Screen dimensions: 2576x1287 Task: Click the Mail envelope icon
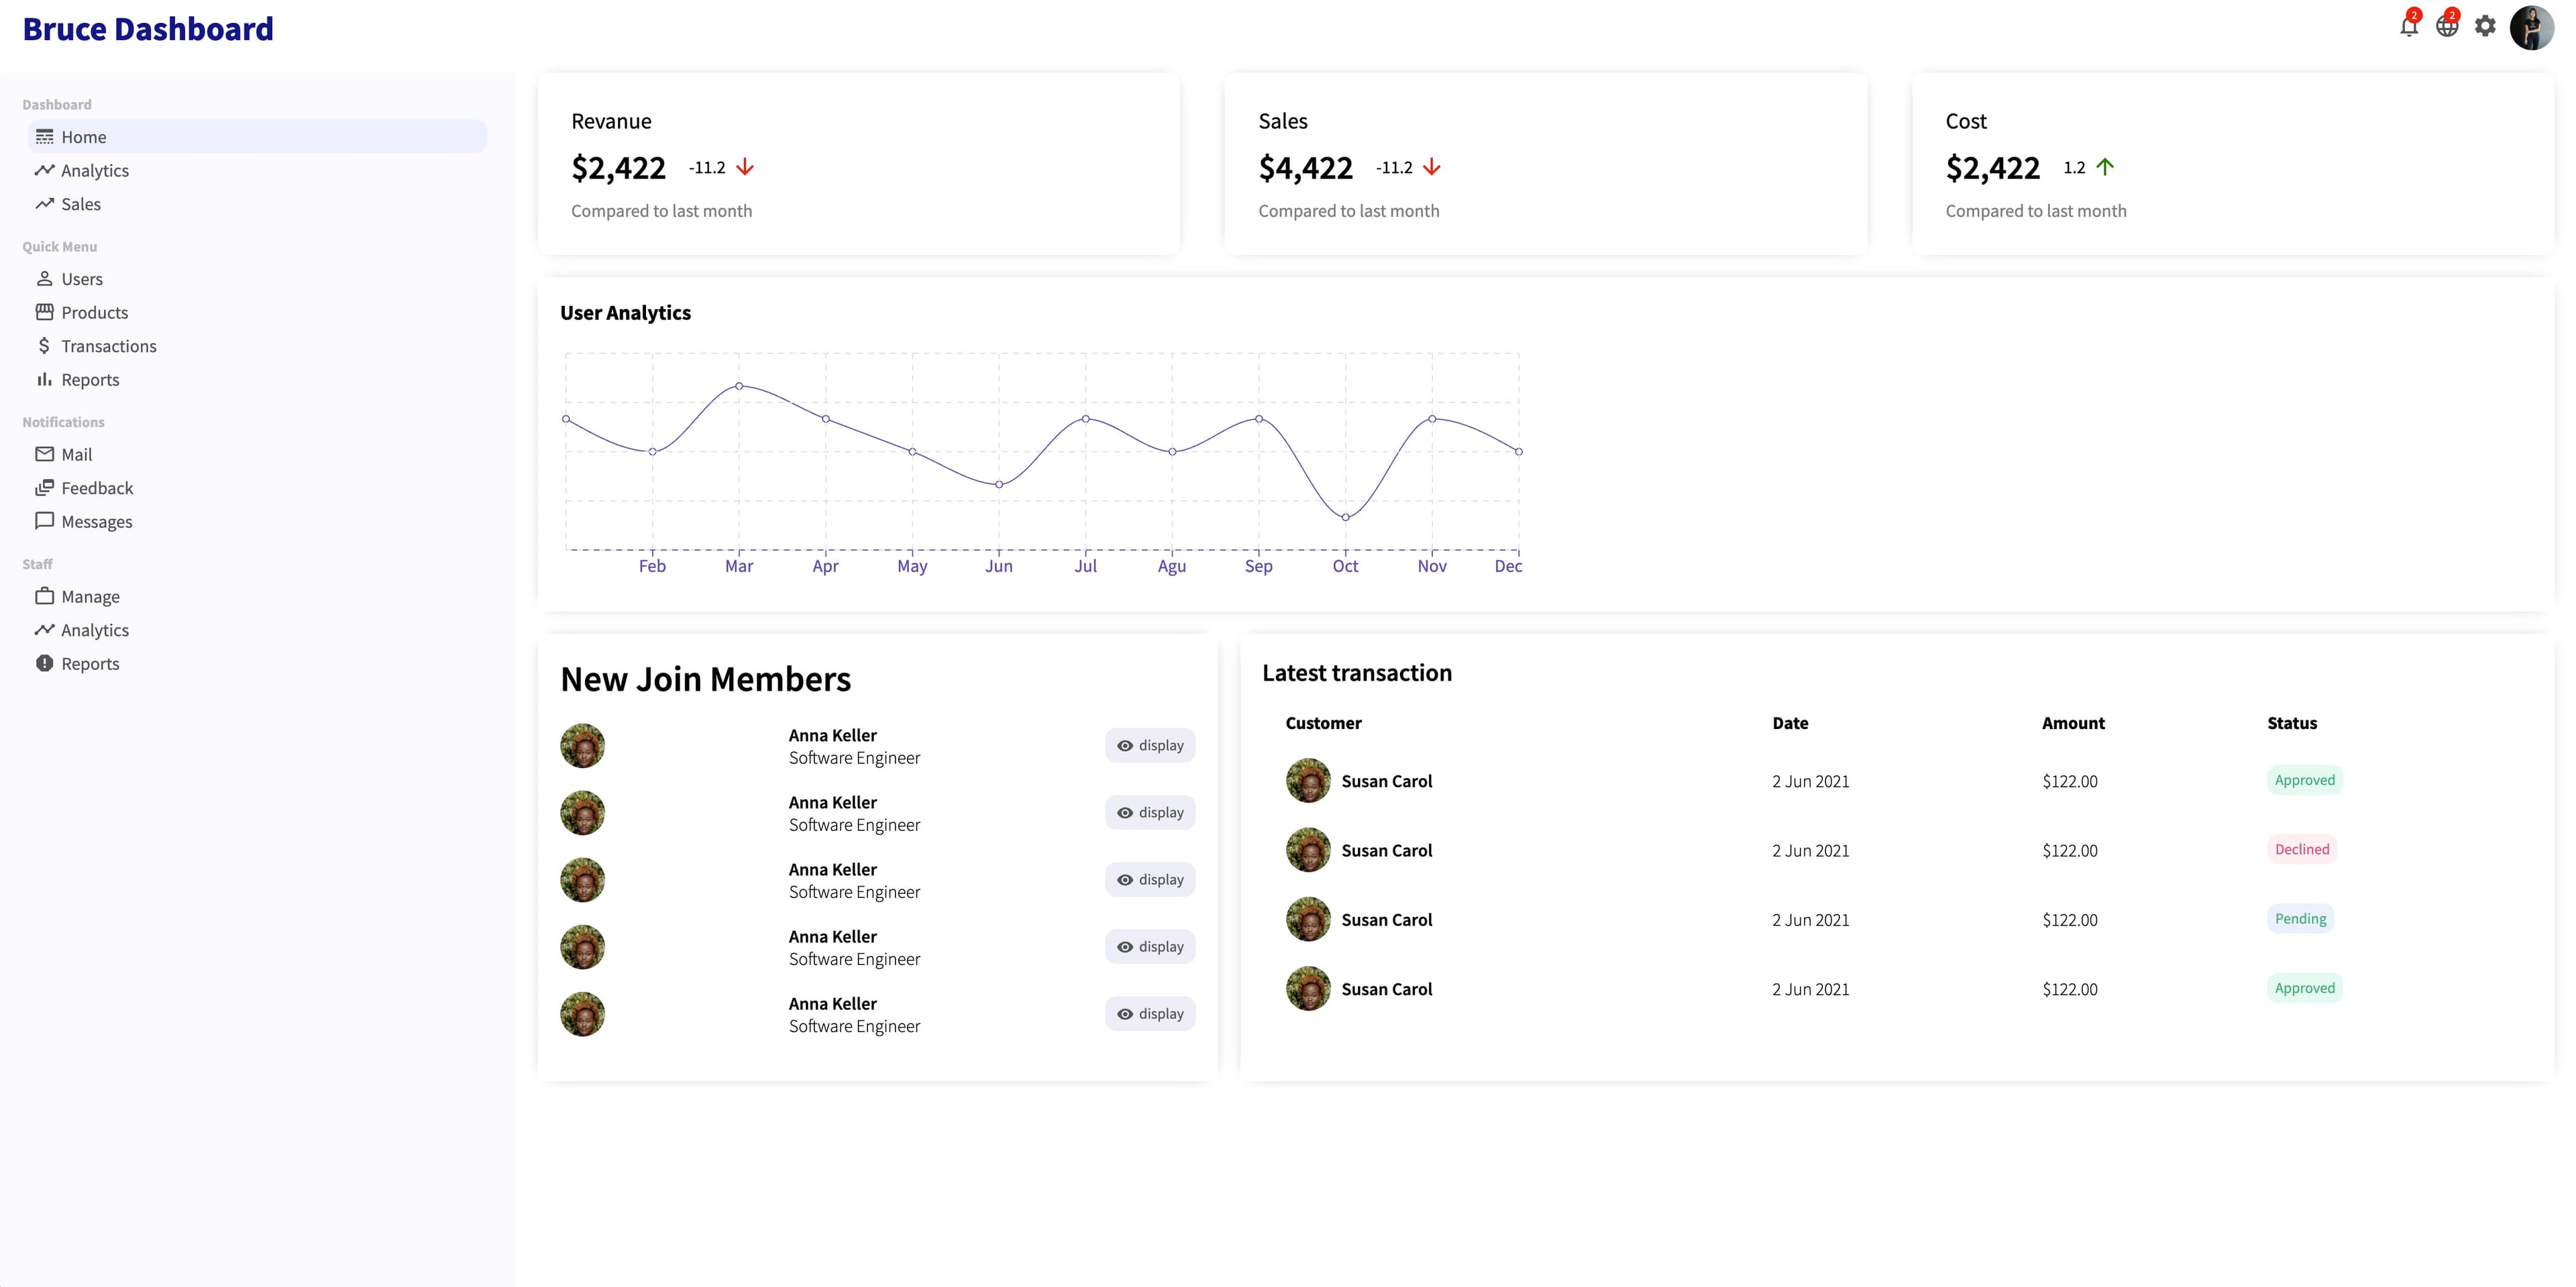[44, 454]
